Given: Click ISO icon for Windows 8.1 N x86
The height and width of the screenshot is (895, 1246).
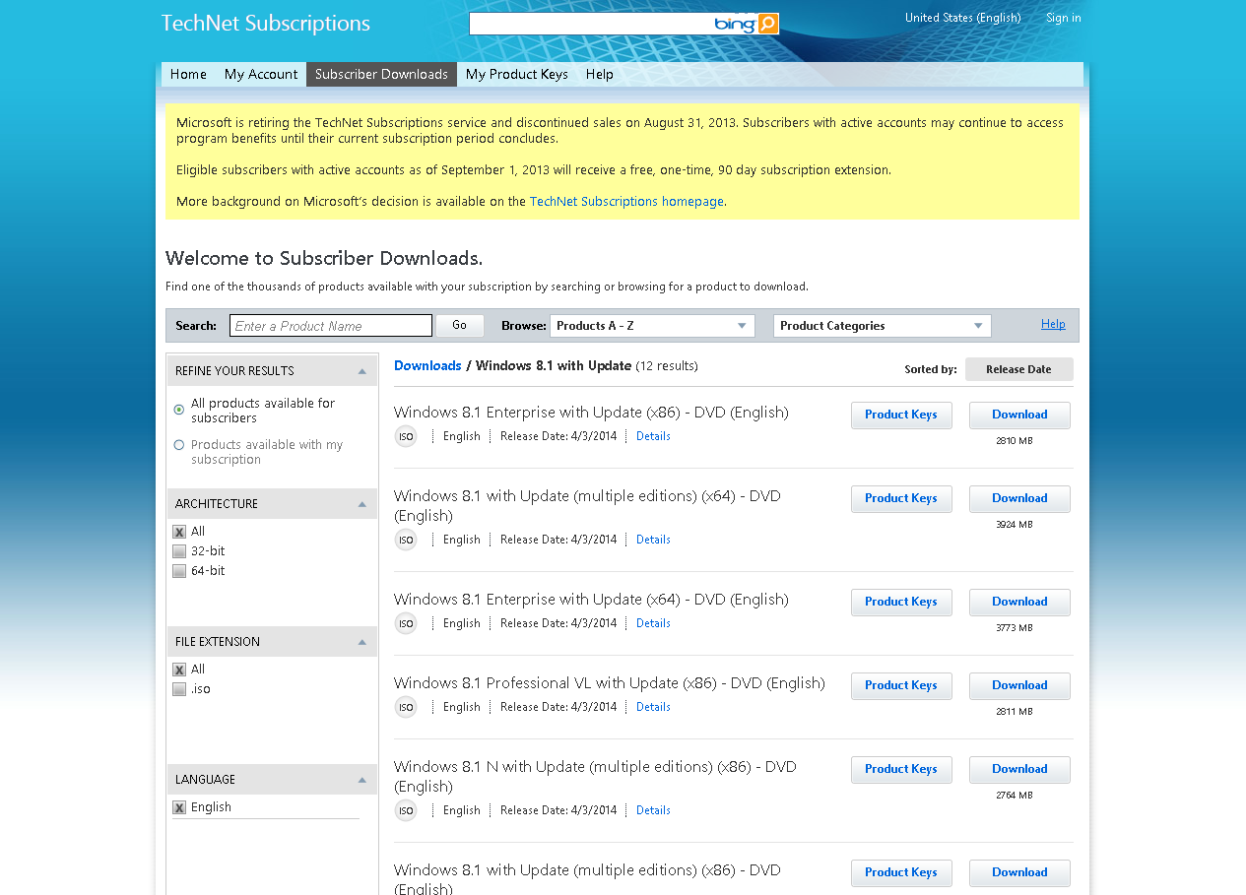Looking at the screenshot, I should (x=406, y=810).
